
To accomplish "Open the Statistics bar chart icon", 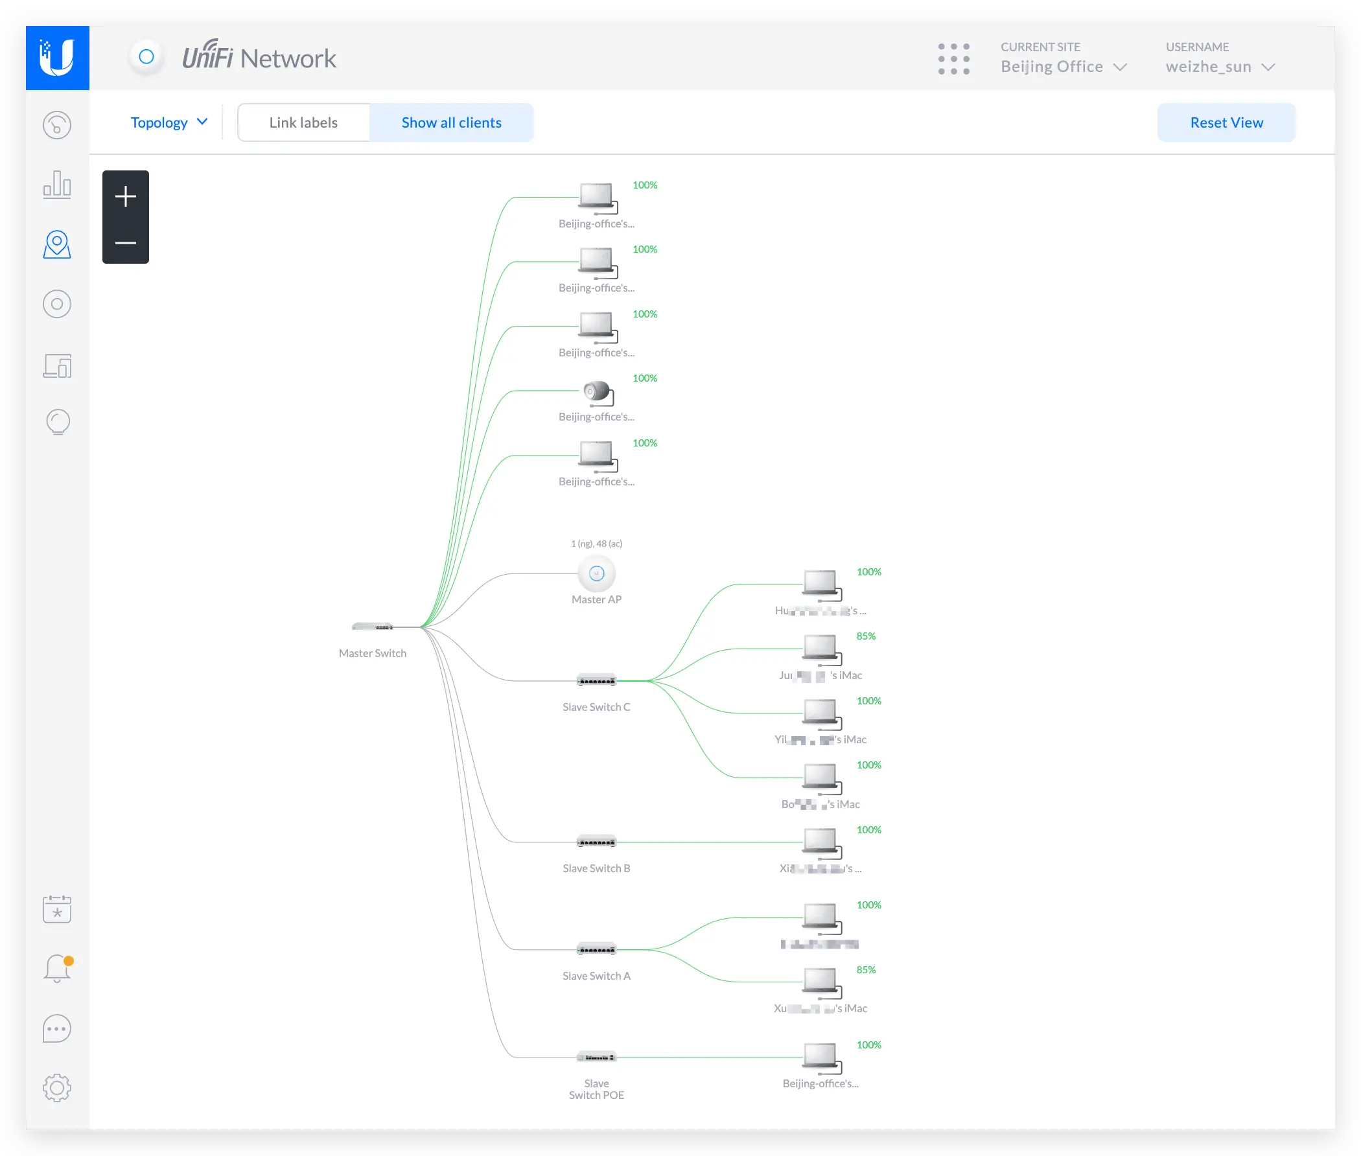I will pyautogui.click(x=57, y=185).
